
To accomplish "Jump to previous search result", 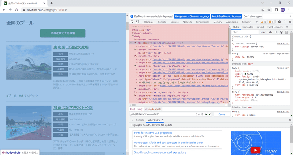I will 206,114.
